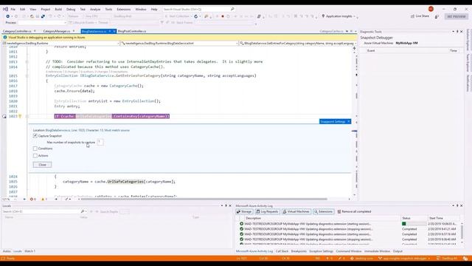Image resolution: width=472 pixels, height=266 pixels.
Task: Click the notifications icon in status bar
Action: [x=465, y=259]
